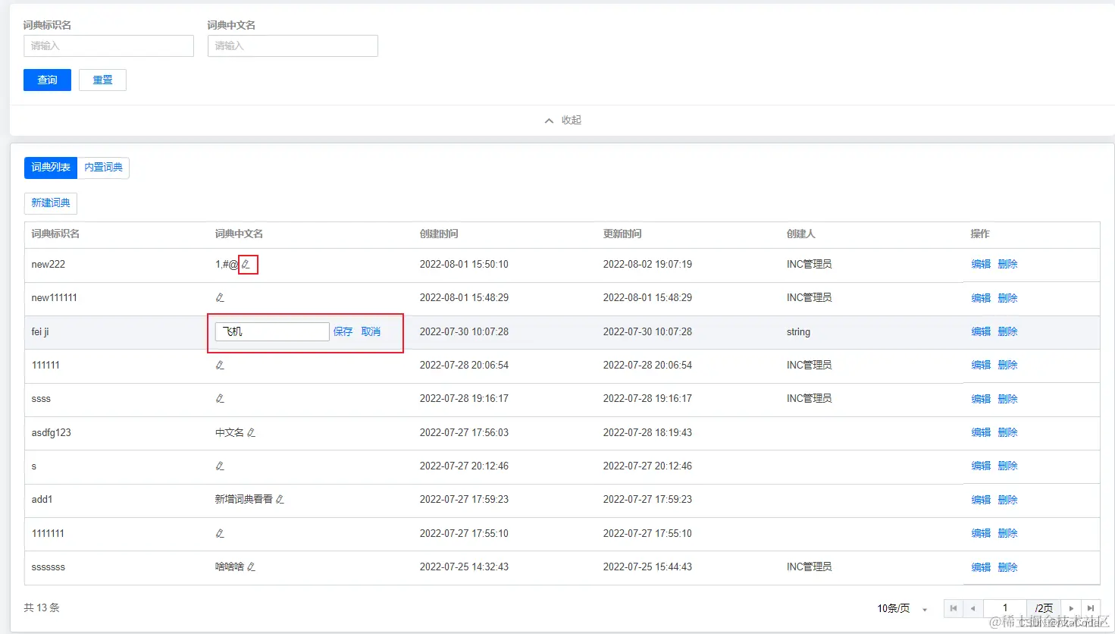Click the pencil edit icon in the 111111 row

click(220, 366)
